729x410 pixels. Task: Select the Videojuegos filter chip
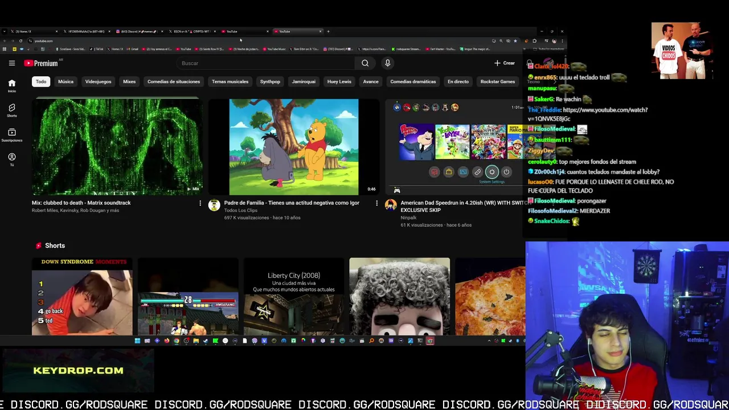98,81
